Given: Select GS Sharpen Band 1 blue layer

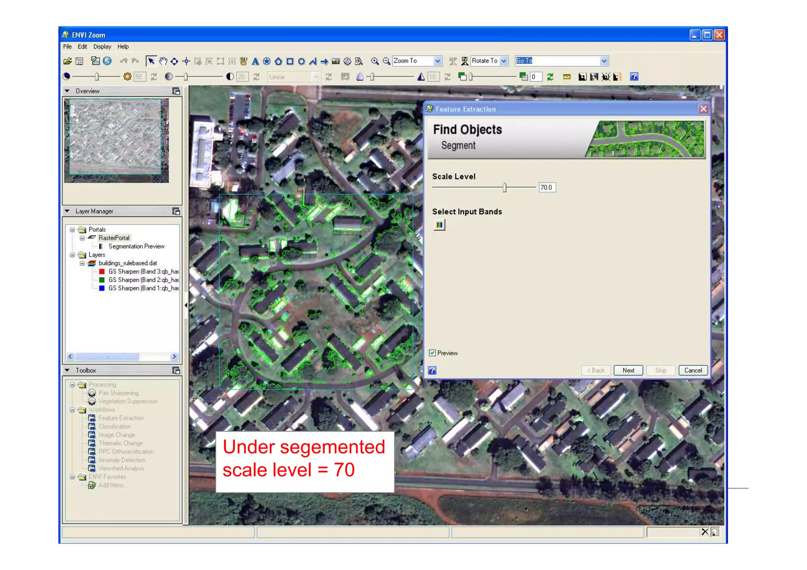Looking at the screenshot, I should [143, 288].
